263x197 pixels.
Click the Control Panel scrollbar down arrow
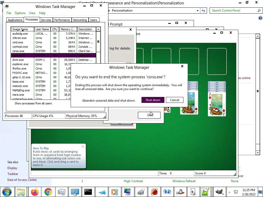pyautogui.click(x=258, y=152)
